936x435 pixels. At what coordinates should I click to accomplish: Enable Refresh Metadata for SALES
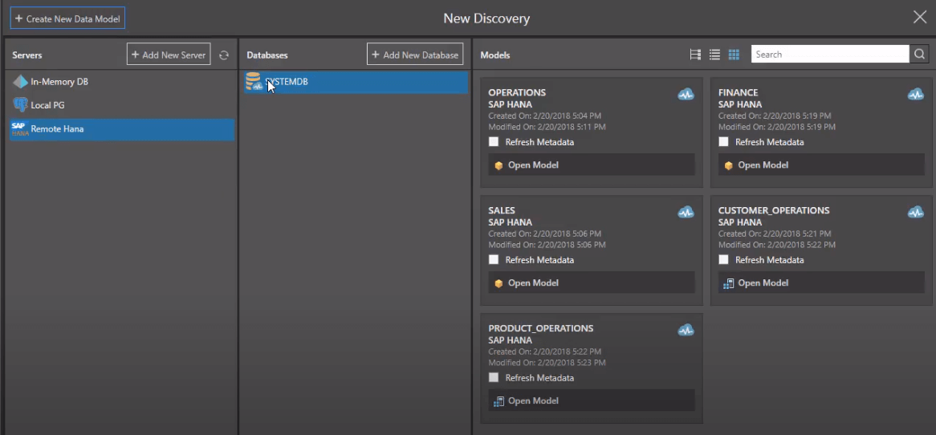(x=494, y=259)
